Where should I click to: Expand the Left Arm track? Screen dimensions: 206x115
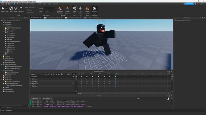pyautogui.click(x=31, y=79)
